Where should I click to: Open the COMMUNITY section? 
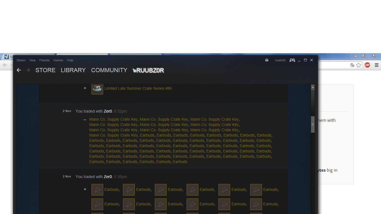(109, 70)
